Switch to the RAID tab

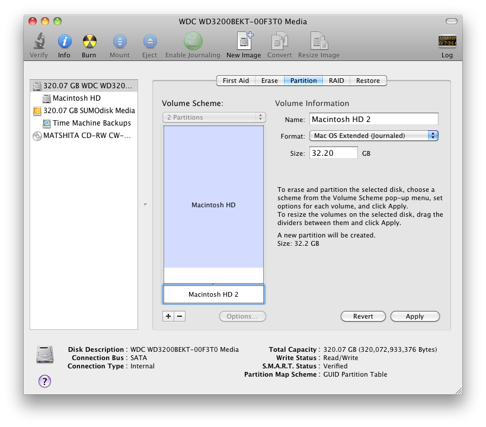[336, 81]
